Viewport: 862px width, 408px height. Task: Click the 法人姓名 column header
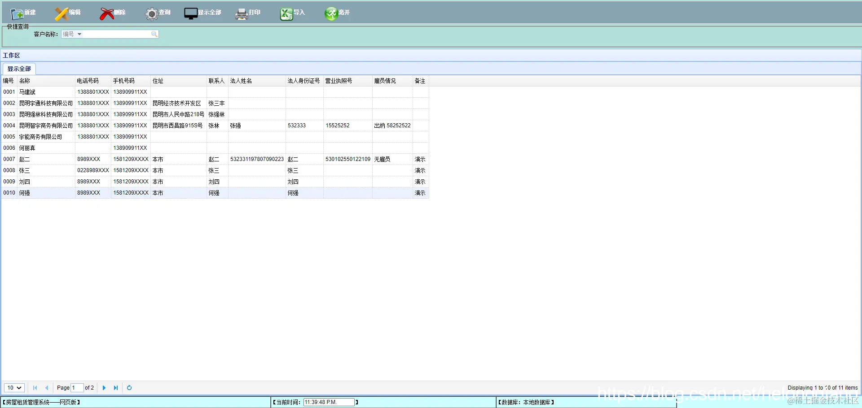click(x=257, y=81)
